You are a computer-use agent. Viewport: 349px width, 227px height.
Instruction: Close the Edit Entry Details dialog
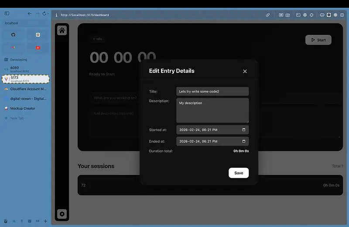(245, 71)
